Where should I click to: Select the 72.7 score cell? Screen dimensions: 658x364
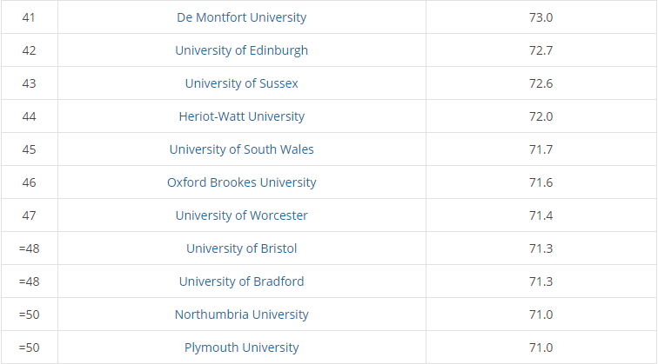[x=541, y=50]
